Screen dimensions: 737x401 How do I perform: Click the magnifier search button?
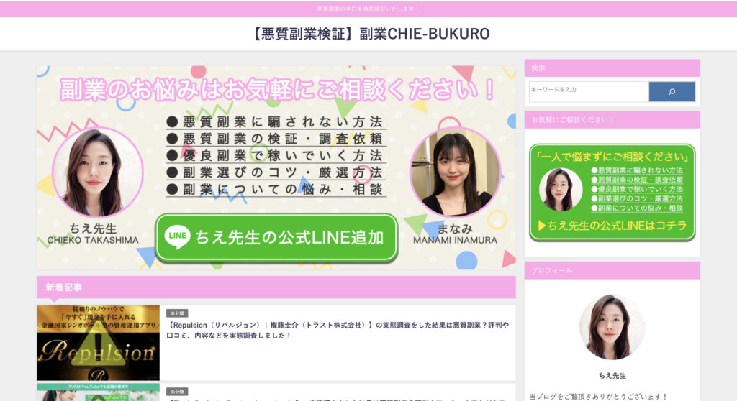click(672, 91)
